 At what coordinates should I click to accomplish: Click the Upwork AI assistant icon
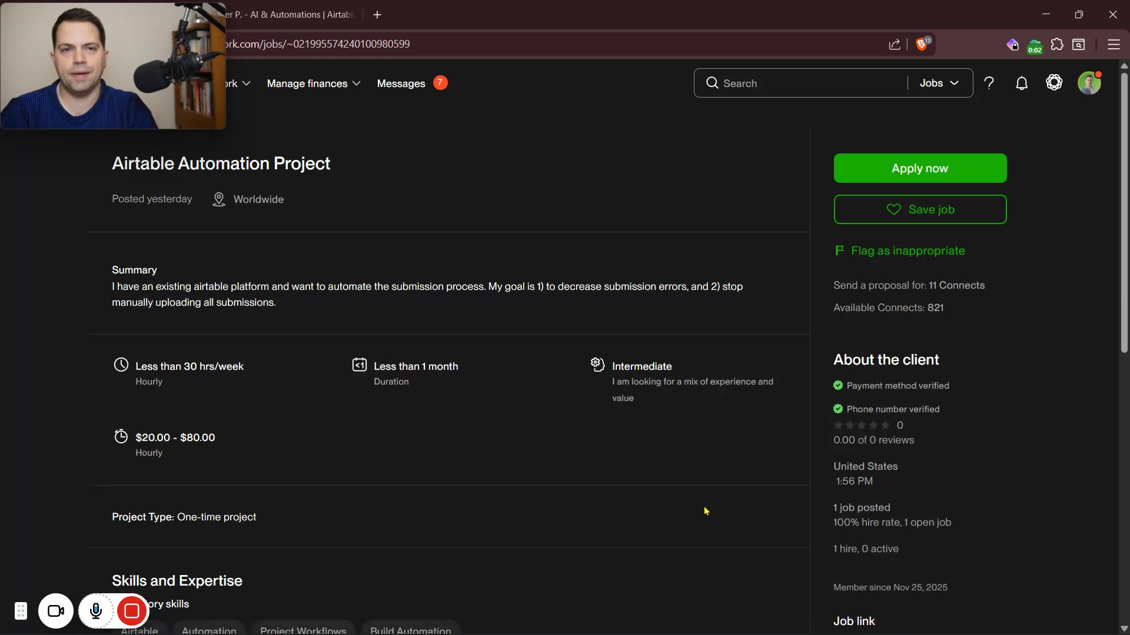1054,83
